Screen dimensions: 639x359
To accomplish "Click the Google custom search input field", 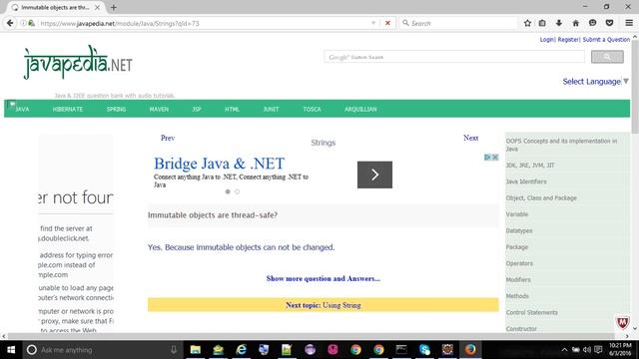I will click(x=454, y=57).
